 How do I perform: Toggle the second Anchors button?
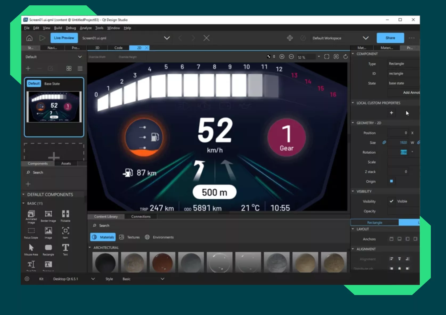[399, 239]
